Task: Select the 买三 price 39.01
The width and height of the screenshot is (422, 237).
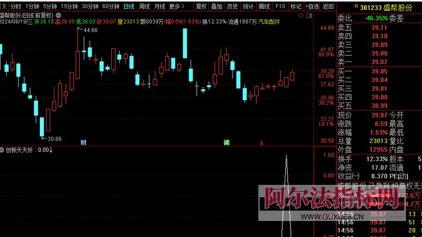Action: pyautogui.click(x=379, y=89)
